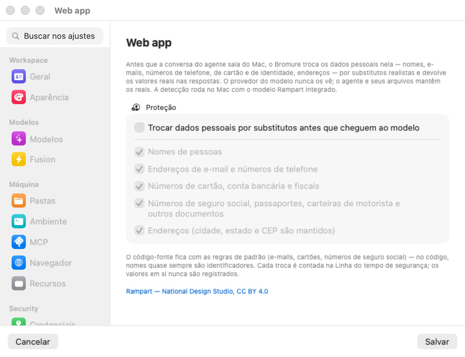Click the Modelos sparkle icon
Viewport: 465px width, 357px height.
pos(19,139)
